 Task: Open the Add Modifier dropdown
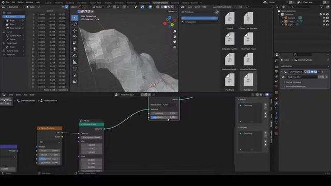coord(305,66)
